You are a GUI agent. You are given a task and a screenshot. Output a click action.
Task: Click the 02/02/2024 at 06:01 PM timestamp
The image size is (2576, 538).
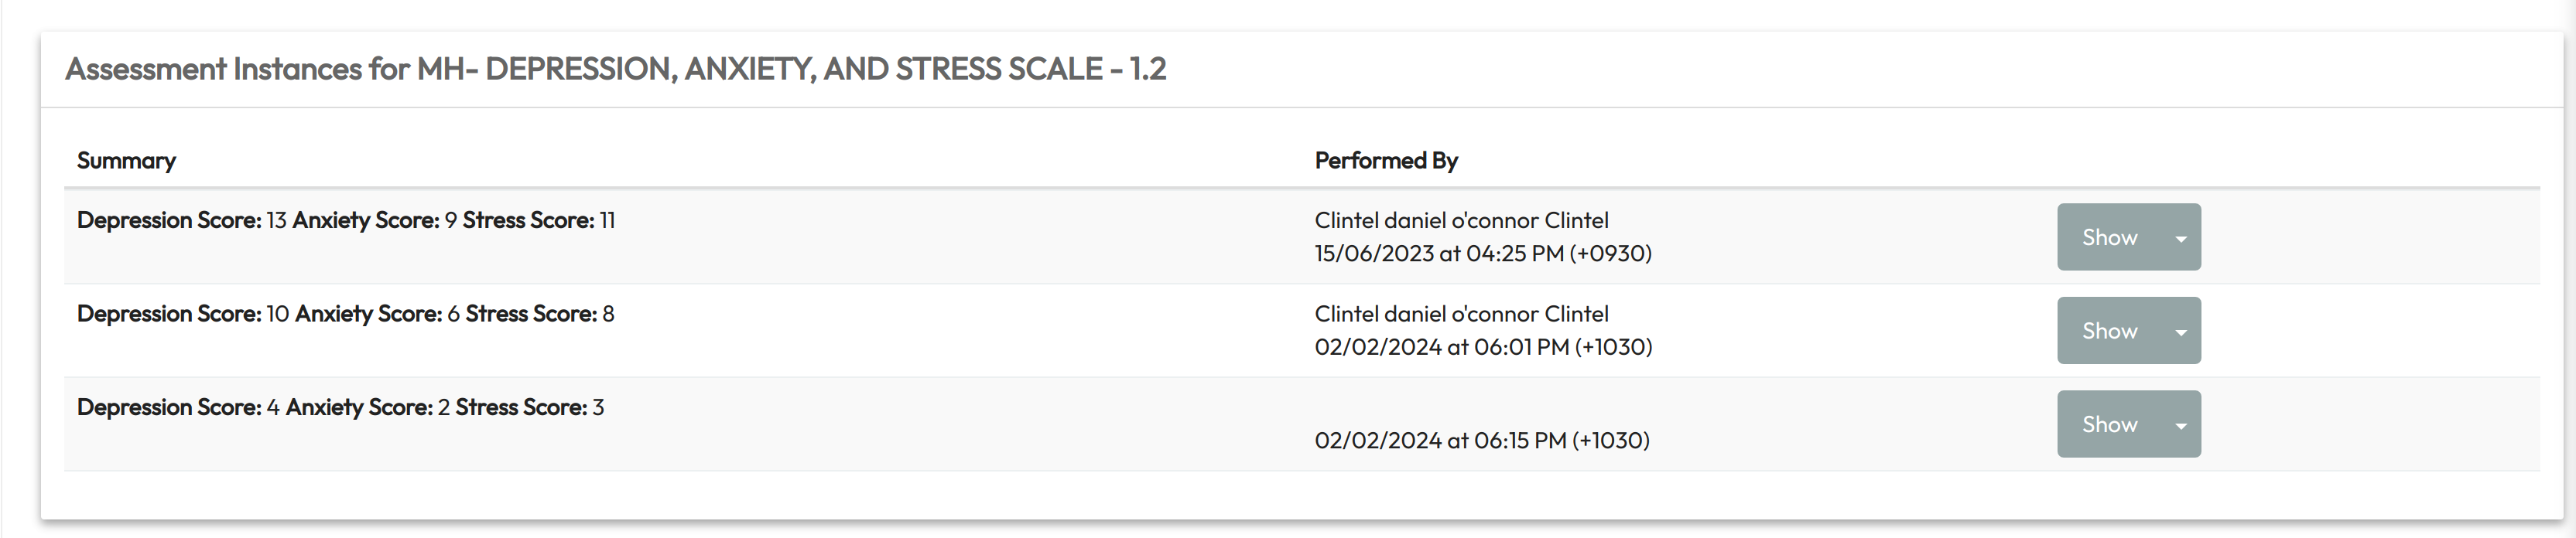tap(1482, 347)
